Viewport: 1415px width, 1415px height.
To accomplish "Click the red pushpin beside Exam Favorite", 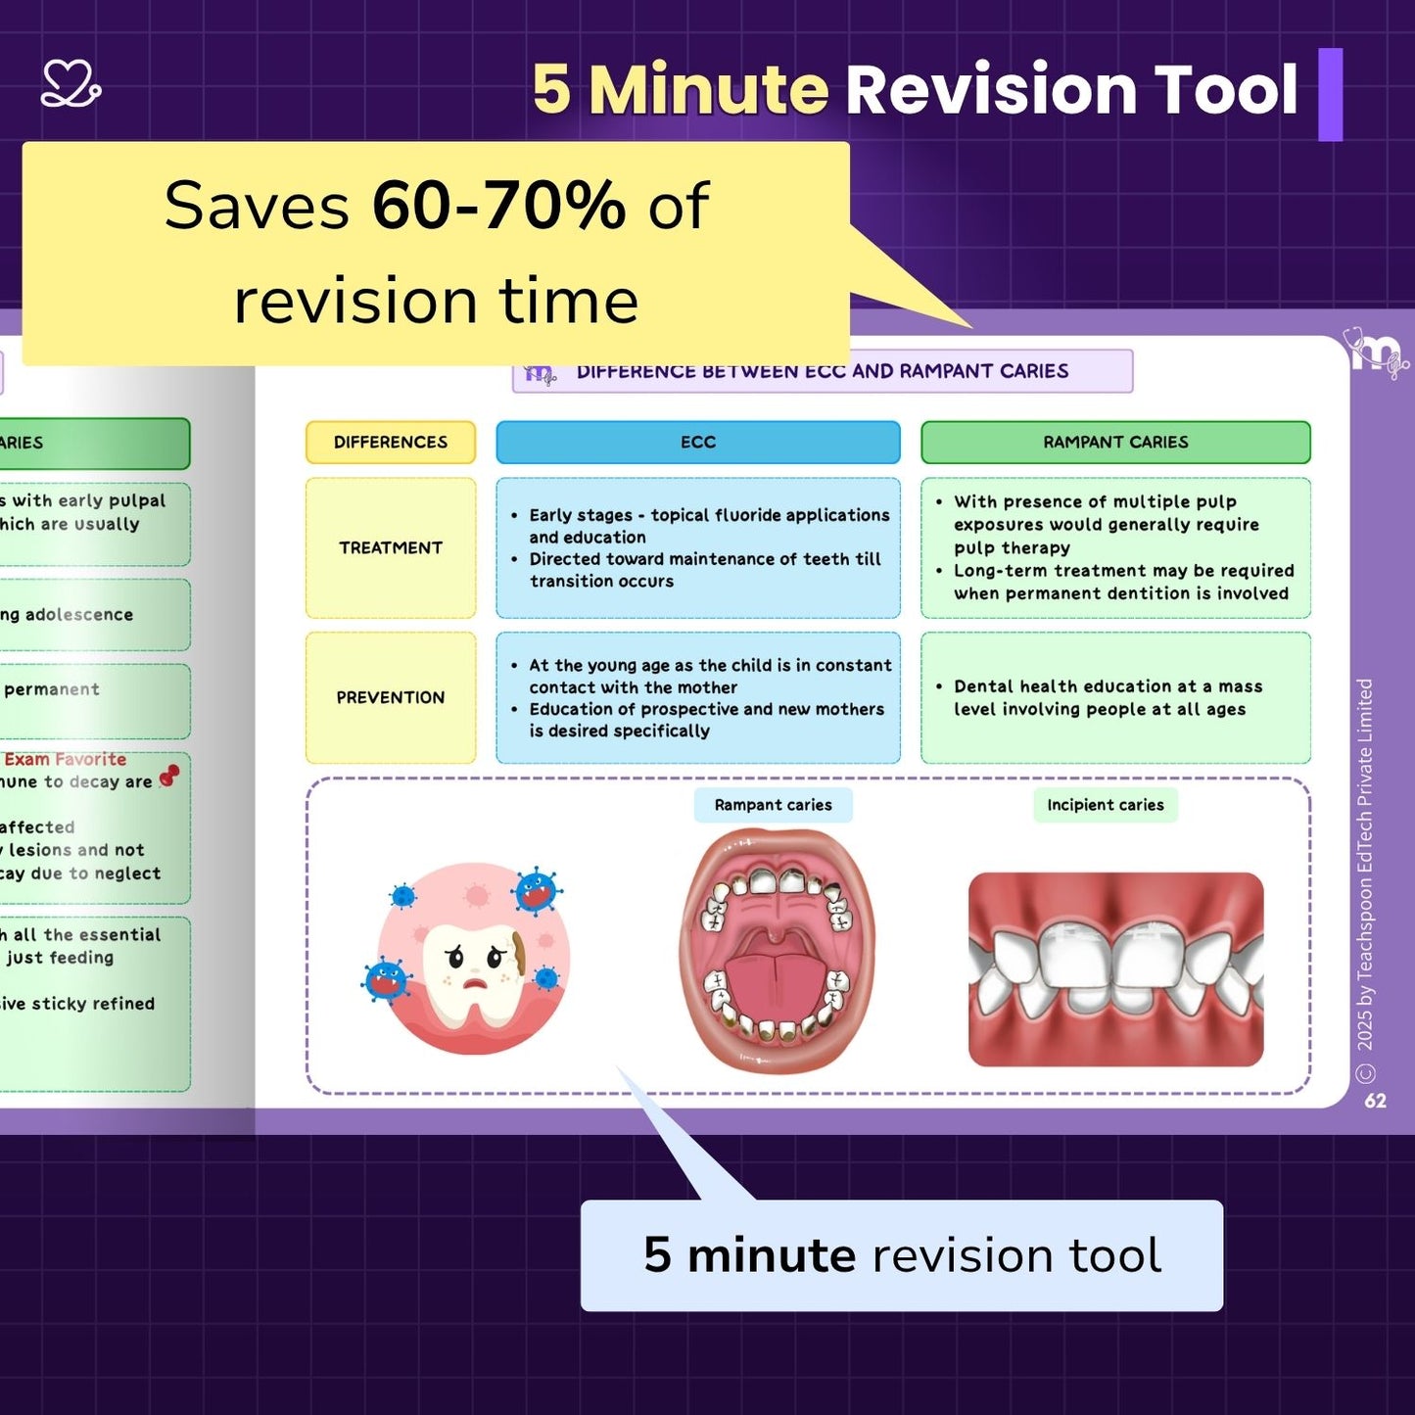I will [x=169, y=776].
